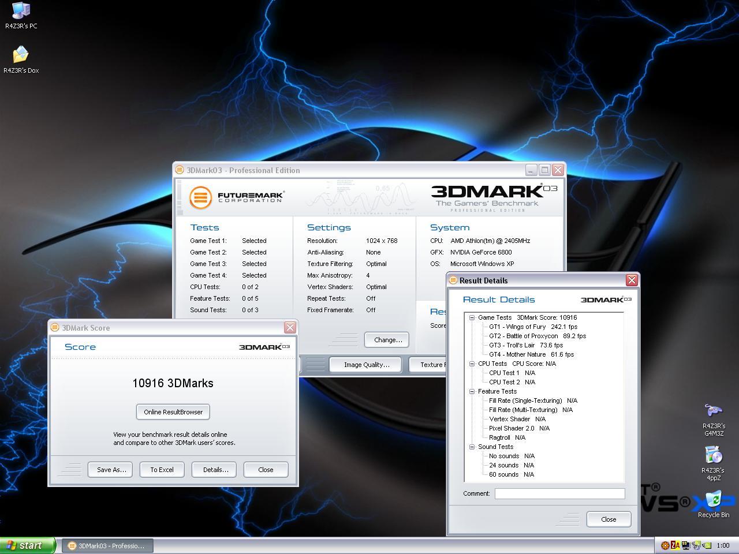Image resolution: width=739 pixels, height=554 pixels.
Task: Click the Futuremark Corporation logo
Action: [x=237, y=197]
